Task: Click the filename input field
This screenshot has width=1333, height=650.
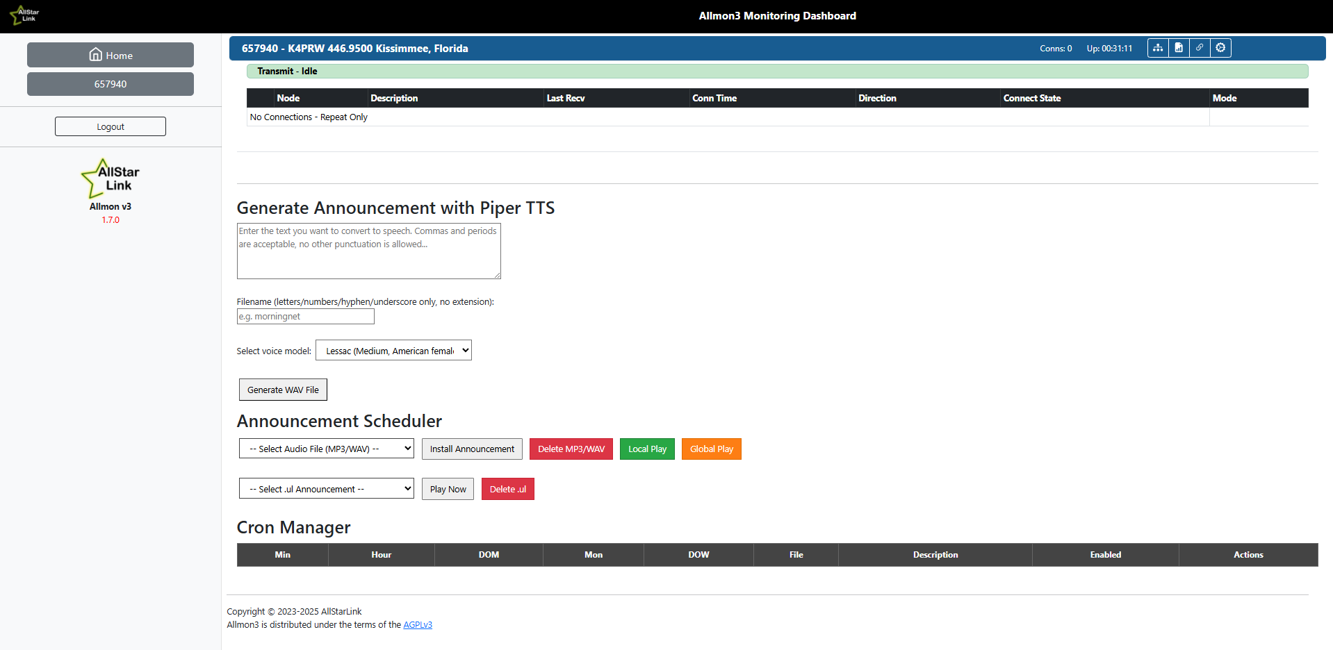Action: pyautogui.click(x=305, y=317)
